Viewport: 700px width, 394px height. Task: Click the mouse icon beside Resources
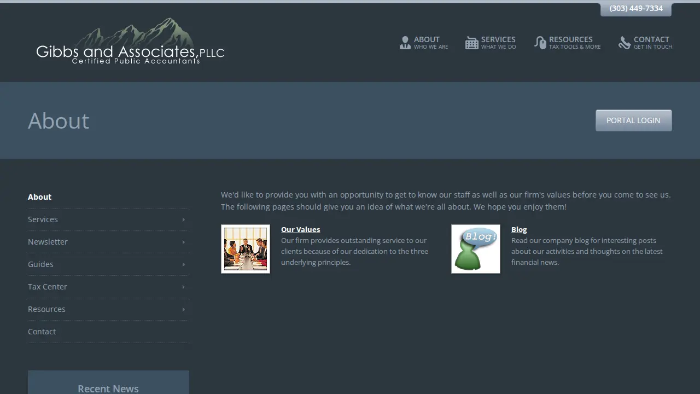coord(540,43)
